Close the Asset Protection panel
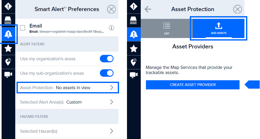260x139 pixels. coord(237,9)
